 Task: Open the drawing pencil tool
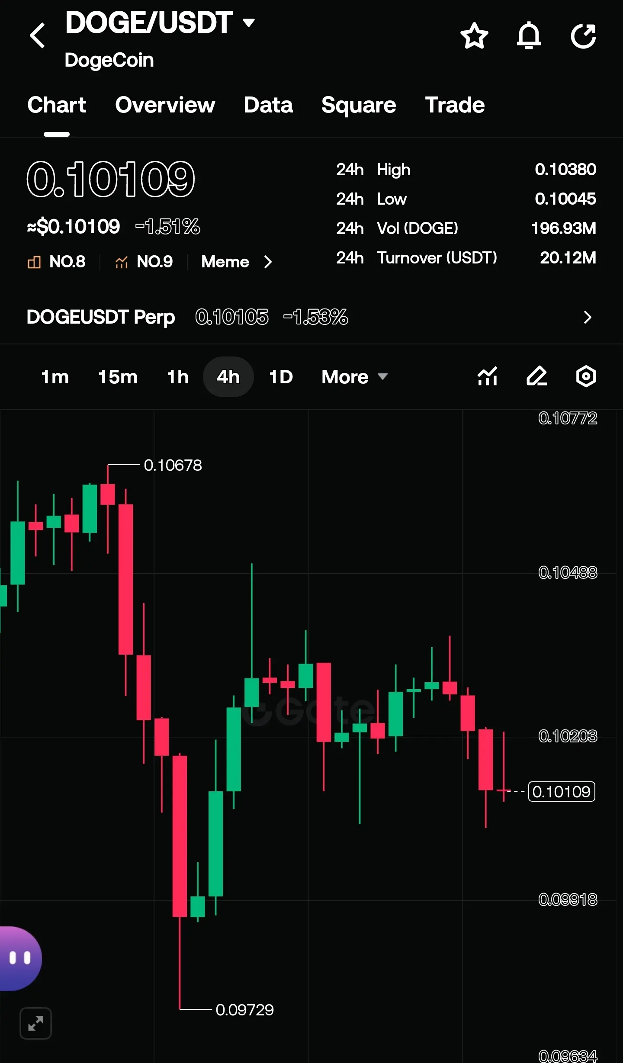click(537, 376)
